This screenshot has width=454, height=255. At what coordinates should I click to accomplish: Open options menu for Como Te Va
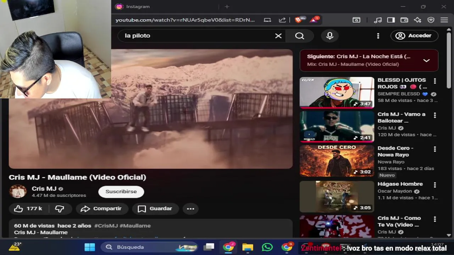435,219
